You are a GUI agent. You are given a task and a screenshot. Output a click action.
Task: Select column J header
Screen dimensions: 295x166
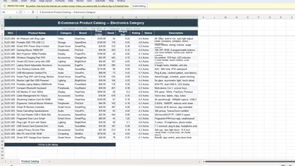click(176, 17)
